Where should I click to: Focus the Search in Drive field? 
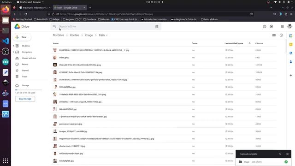(106, 27)
